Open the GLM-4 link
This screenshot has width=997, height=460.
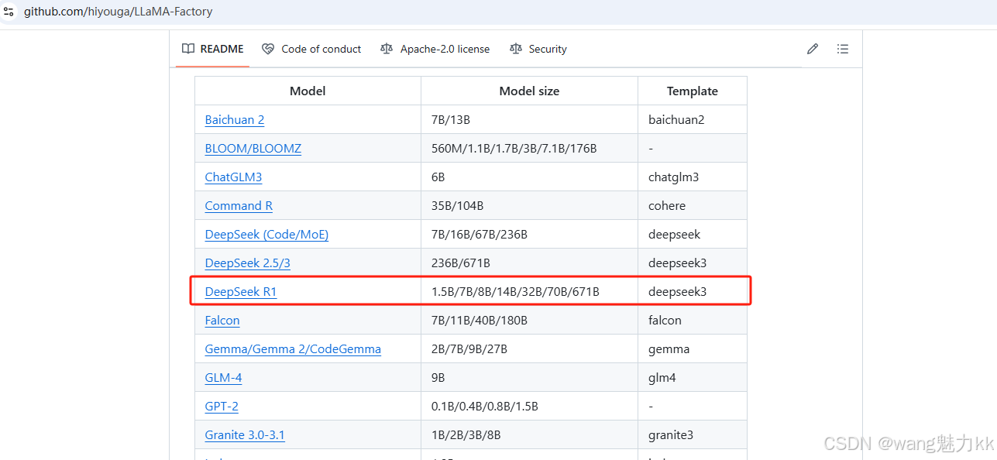223,378
